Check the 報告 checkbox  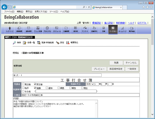(x=70, y=88)
